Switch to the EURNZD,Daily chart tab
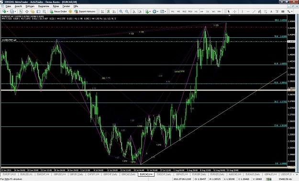Viewport: 299px width, 181px height. click(x=217, y=174)
